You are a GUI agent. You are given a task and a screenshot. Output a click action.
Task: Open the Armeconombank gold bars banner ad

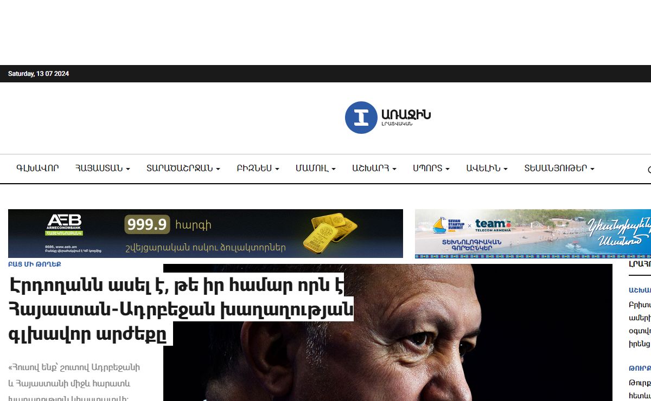(x=206, y=234)
